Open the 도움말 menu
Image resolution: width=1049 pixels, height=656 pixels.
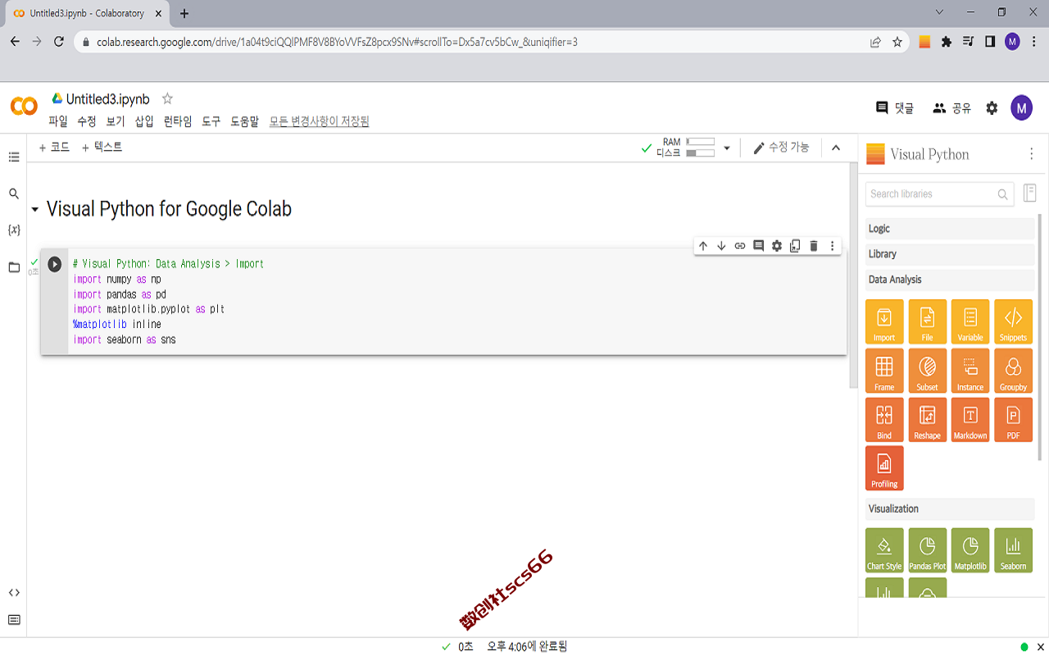coord(244,121)
